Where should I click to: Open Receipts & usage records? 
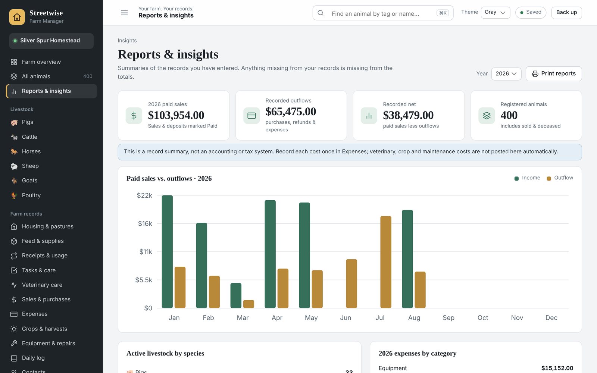(x=51, y=256)
